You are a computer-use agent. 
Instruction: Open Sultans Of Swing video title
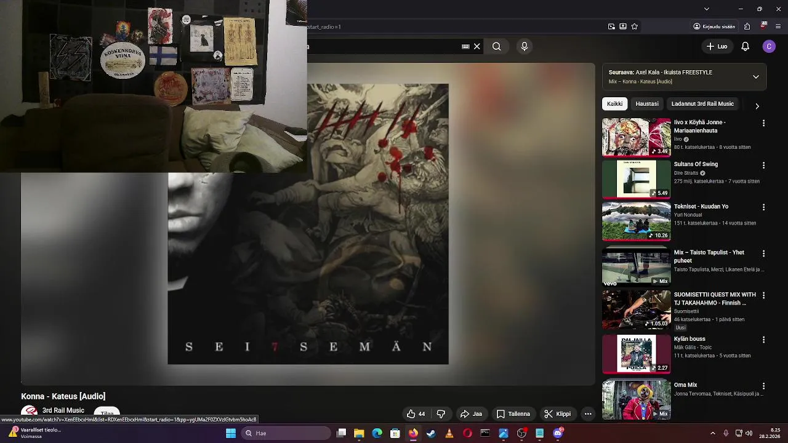click(696, 164)
